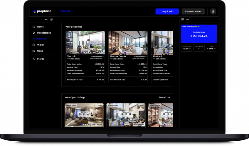Screen dimensions: 249x146
Task: Click the Condo tag on The Peak
Action: pyautogui.click(x=163, y=59)
